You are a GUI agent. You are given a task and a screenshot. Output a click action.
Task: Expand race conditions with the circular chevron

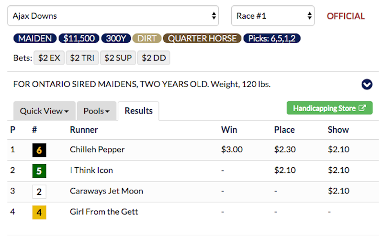tap(367, 84)
